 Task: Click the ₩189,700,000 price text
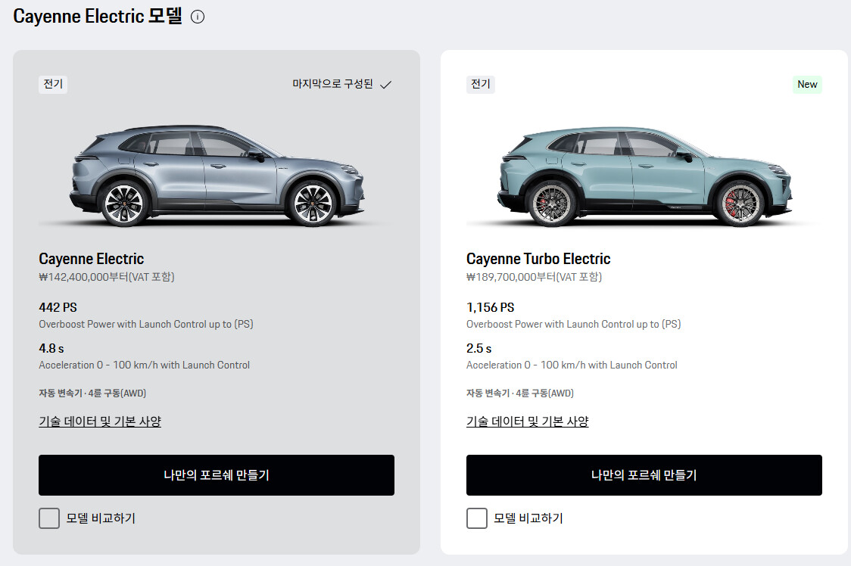pyautogui.click(x=534, y=277)
